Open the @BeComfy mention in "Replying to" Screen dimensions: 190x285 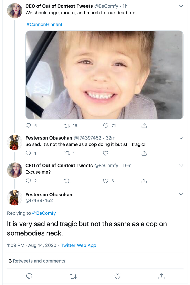click(x=44, y=213)
